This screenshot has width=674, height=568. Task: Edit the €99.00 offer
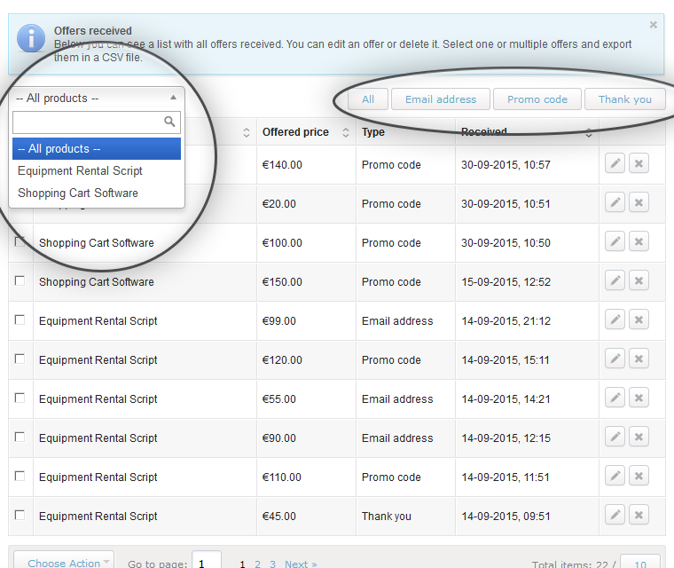(615, 319)
